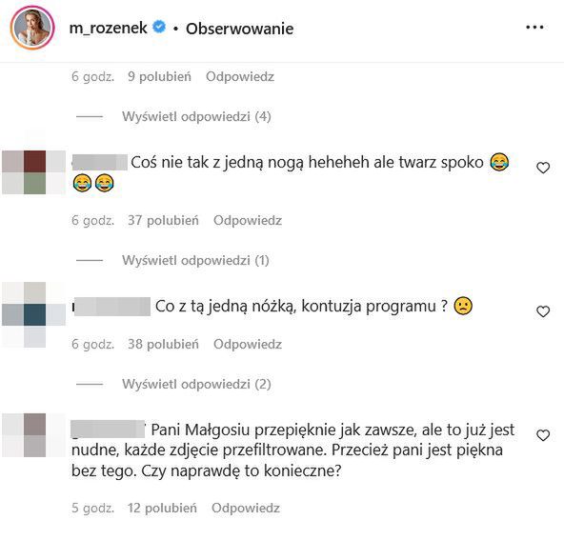
Task: Reply to the comment with 37 polubień
Action: point(248,220)
